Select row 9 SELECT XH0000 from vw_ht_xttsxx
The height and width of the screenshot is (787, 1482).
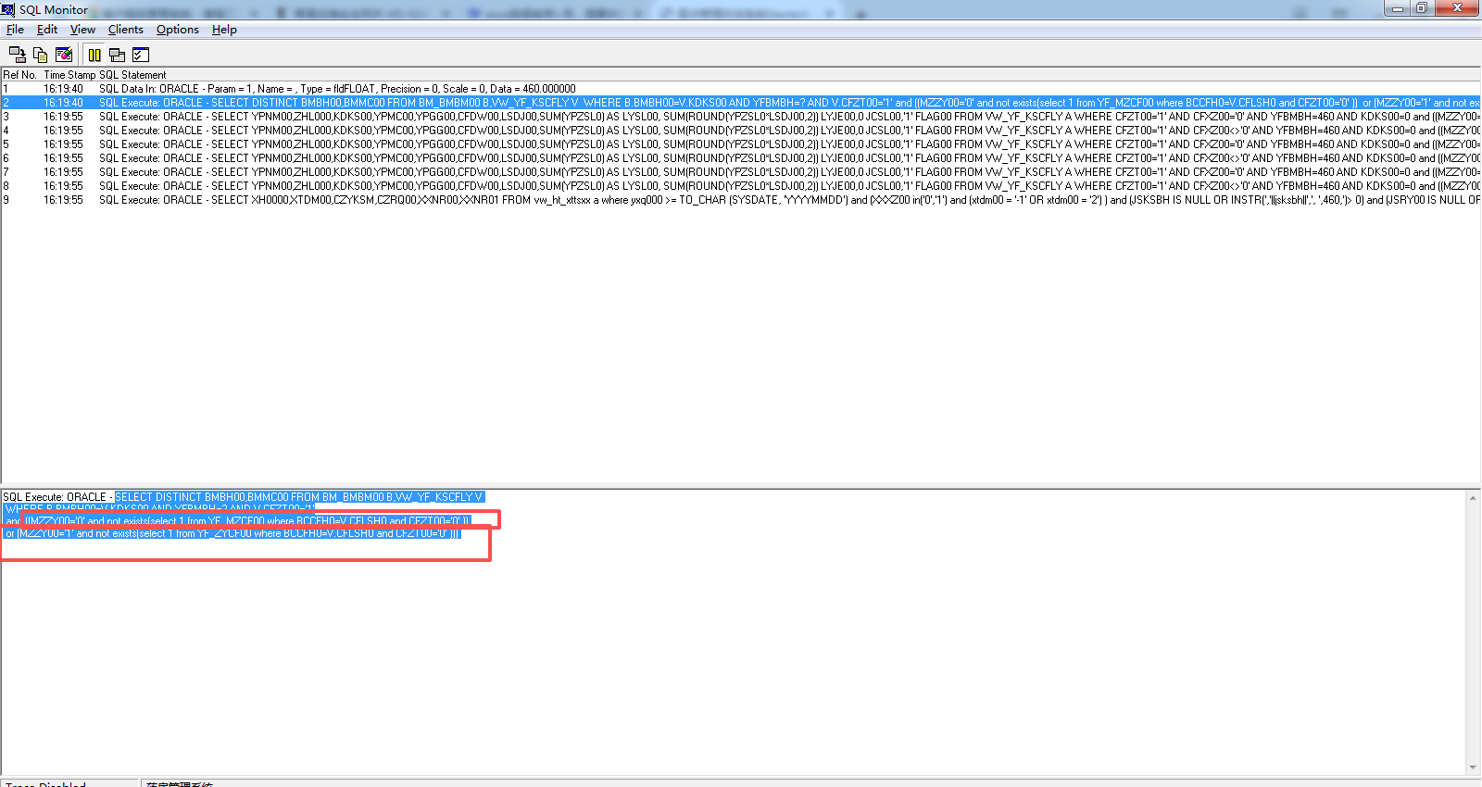[x=741, y=200]
